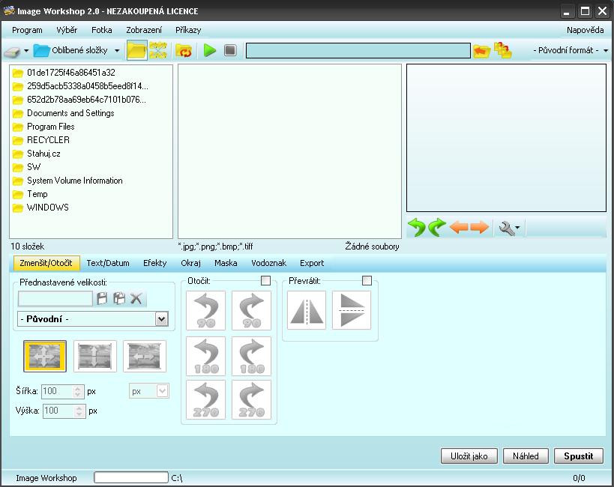
Task: Open the Fotka menu
Action: point(102,30)
